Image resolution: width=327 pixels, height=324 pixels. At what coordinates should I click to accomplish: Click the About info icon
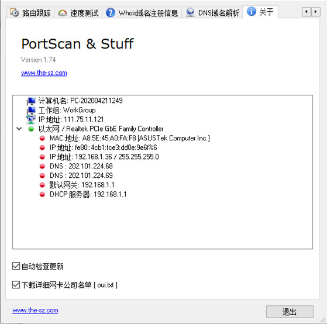click(x=252, y=11)
